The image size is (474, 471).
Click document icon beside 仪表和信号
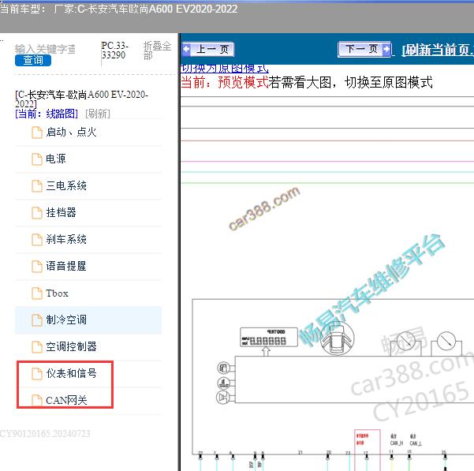37,374
